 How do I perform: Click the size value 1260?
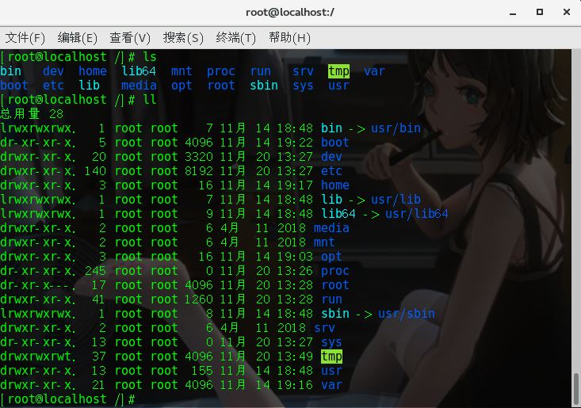[x=199, y=299]
